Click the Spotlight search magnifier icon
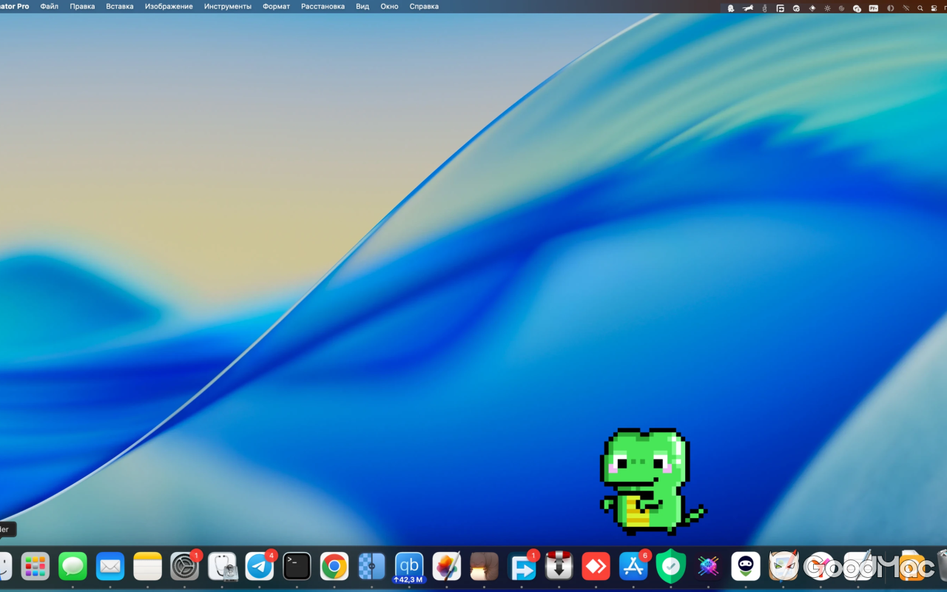The image size is (947, 592). [x=920, y=8]
